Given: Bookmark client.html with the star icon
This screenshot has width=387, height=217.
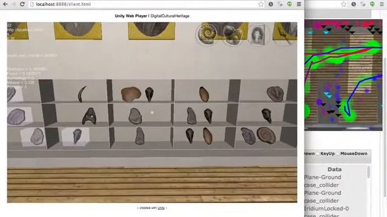Looking at the screenshot, I should (x=261, y=4).
